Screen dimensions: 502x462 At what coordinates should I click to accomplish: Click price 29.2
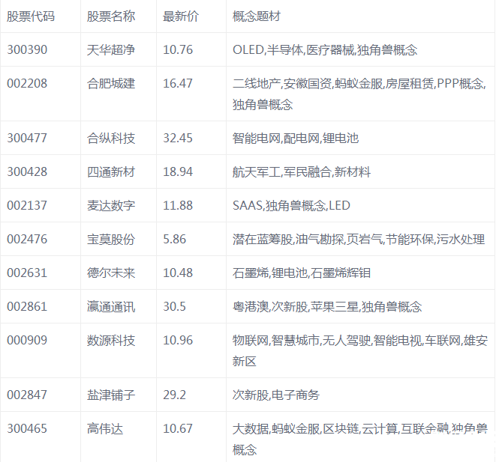click(x=175, y=395)
